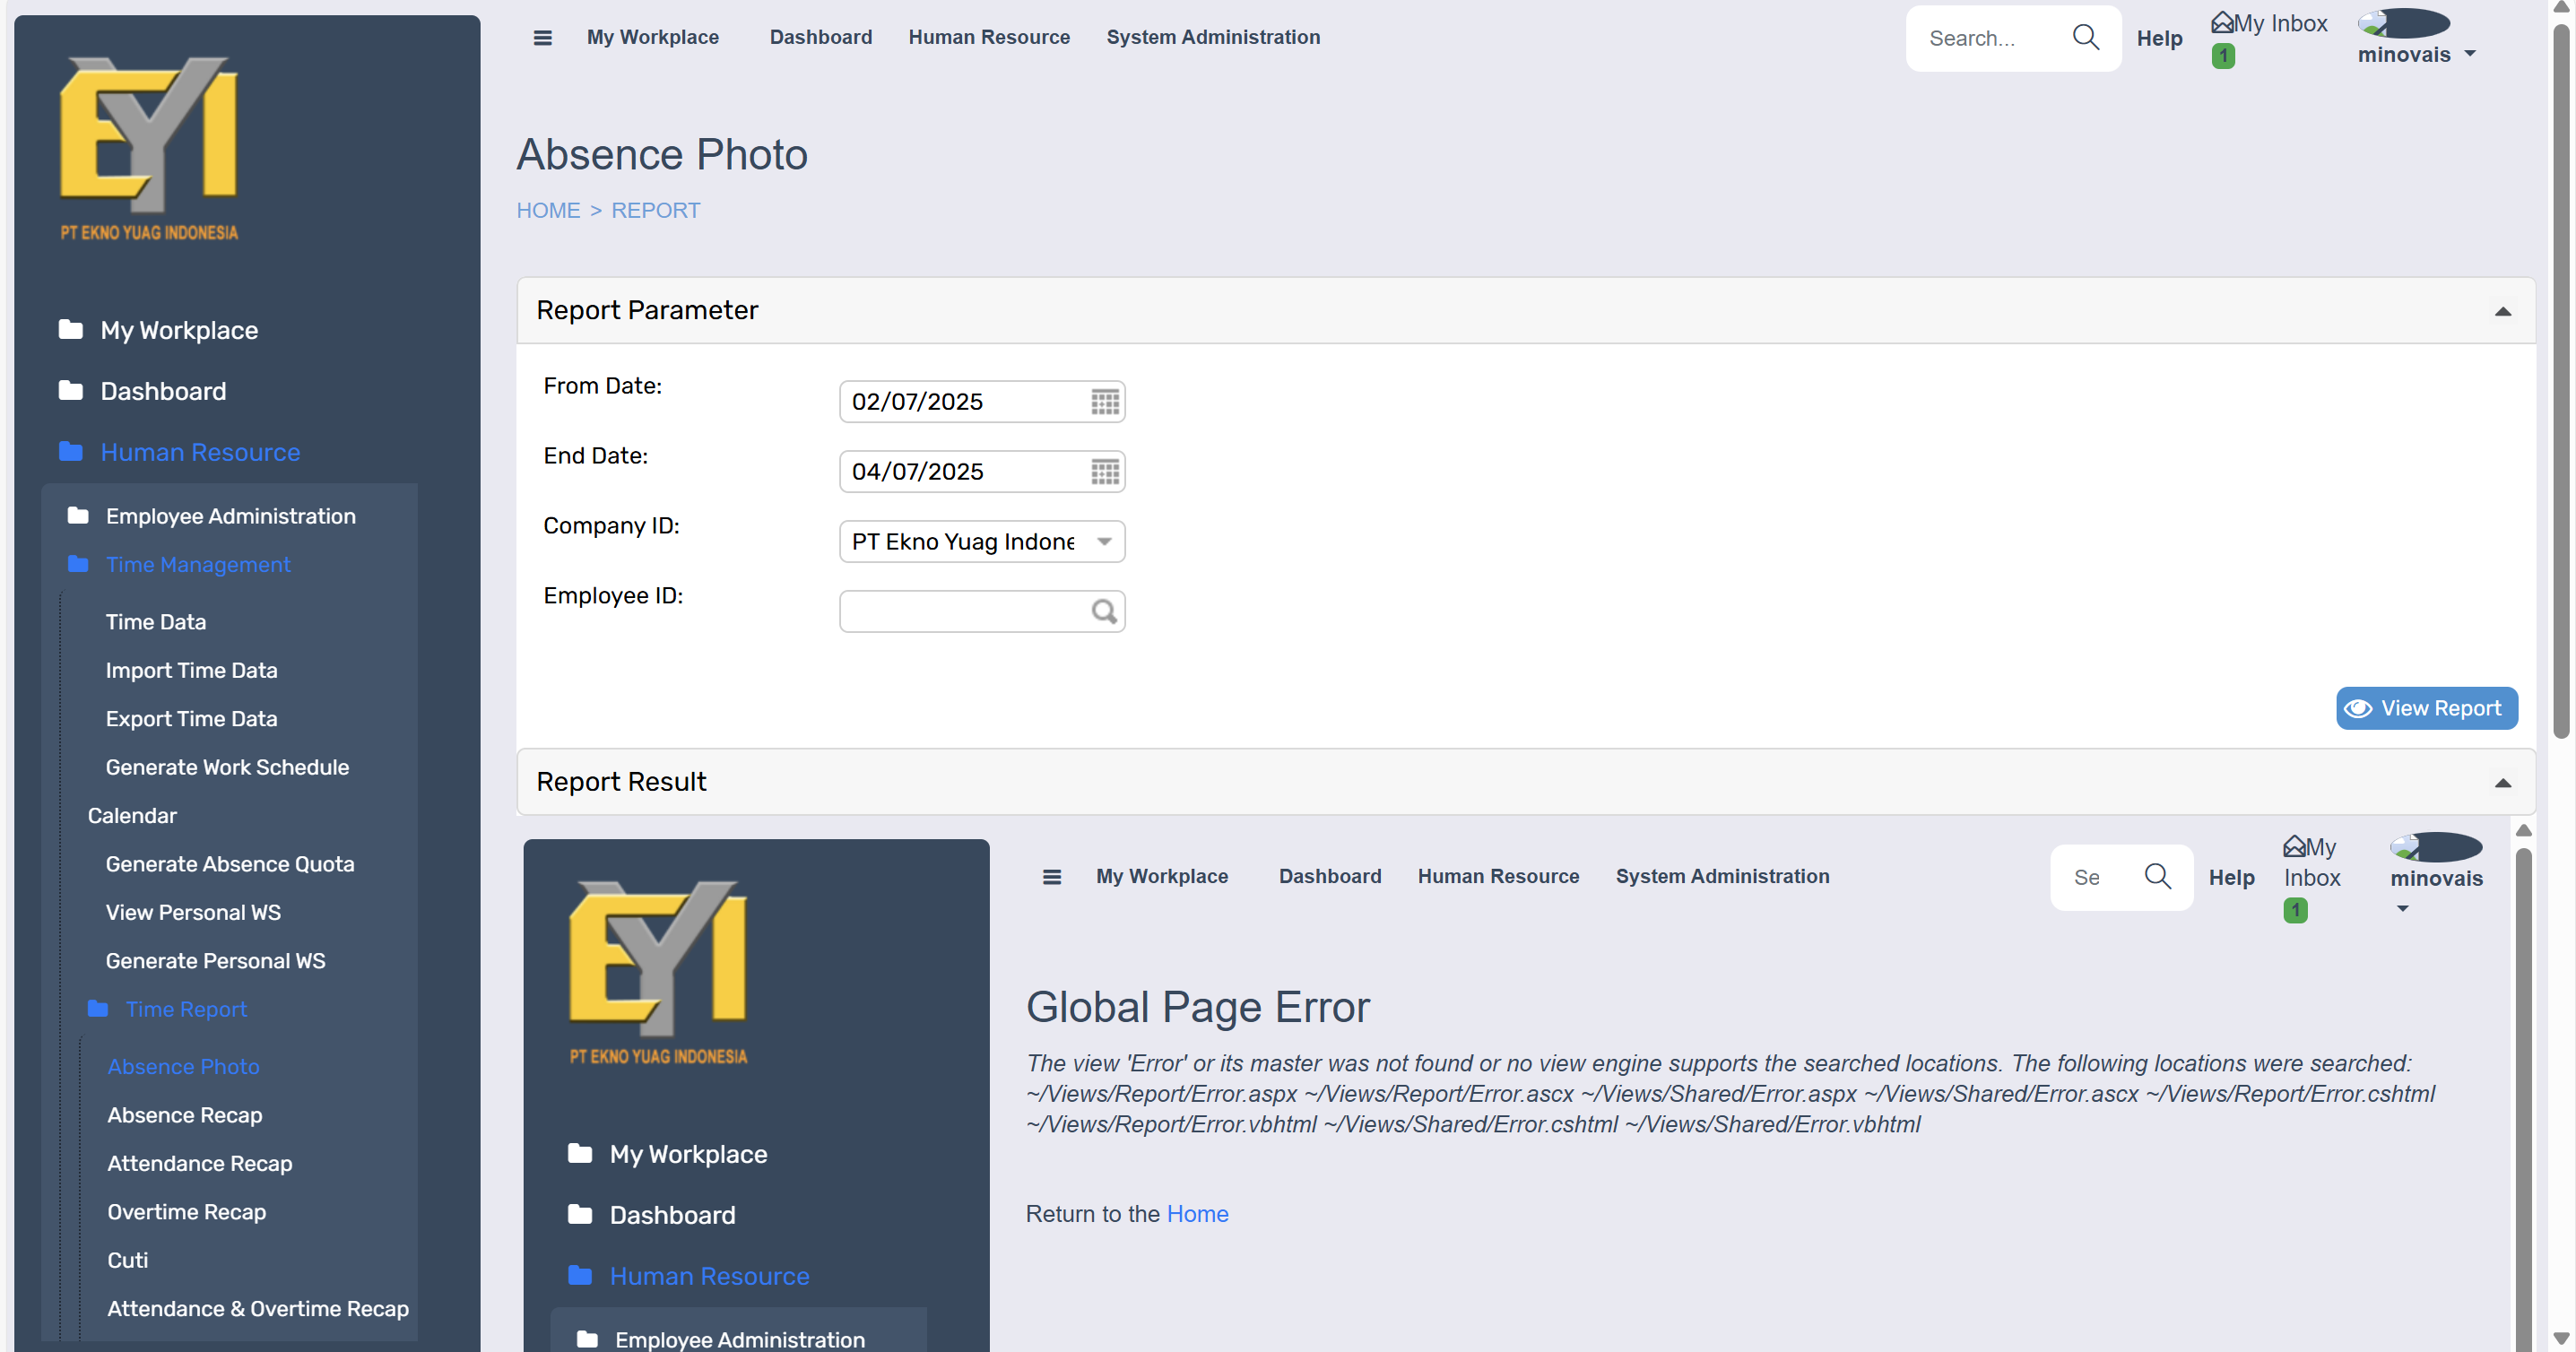Open Time Data in sidebar
Screen dimensions: 2576x1352
tap(155, 621)
